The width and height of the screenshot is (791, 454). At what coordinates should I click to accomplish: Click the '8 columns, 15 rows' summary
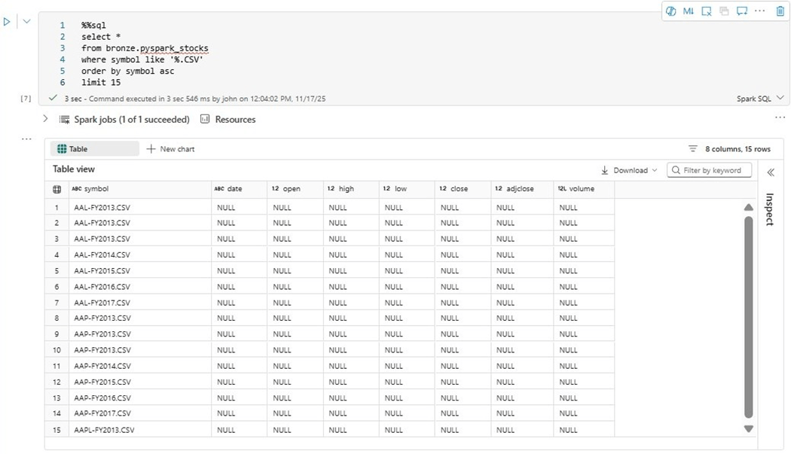738,149
